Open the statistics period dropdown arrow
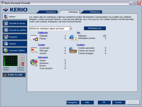 click(x=70, y=28)
